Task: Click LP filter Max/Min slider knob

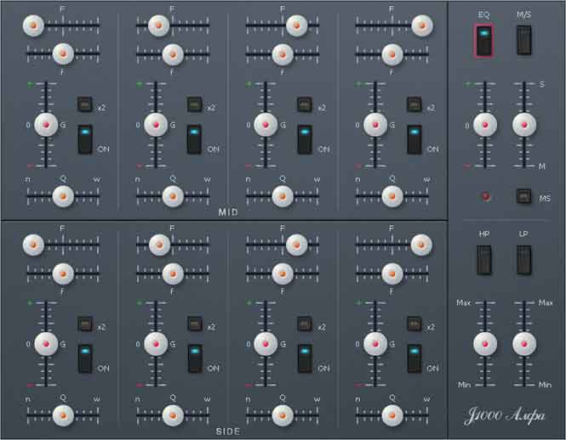Action: tap(524, 344)
